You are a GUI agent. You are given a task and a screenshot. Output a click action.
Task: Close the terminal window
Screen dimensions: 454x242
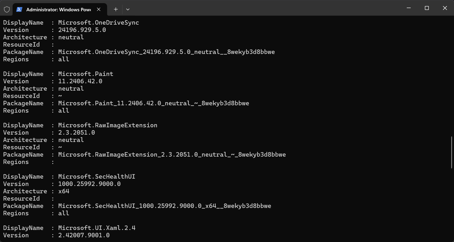coord(445,8)
